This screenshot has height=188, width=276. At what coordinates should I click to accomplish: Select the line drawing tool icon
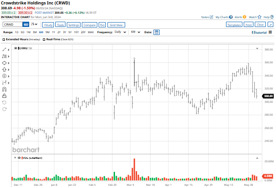point(4,50)
